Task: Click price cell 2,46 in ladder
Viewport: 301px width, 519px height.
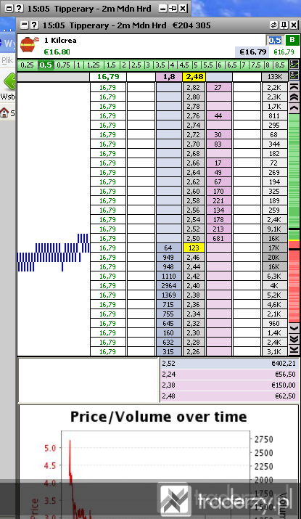Action: pyautogui.click(x=194, y=257)
